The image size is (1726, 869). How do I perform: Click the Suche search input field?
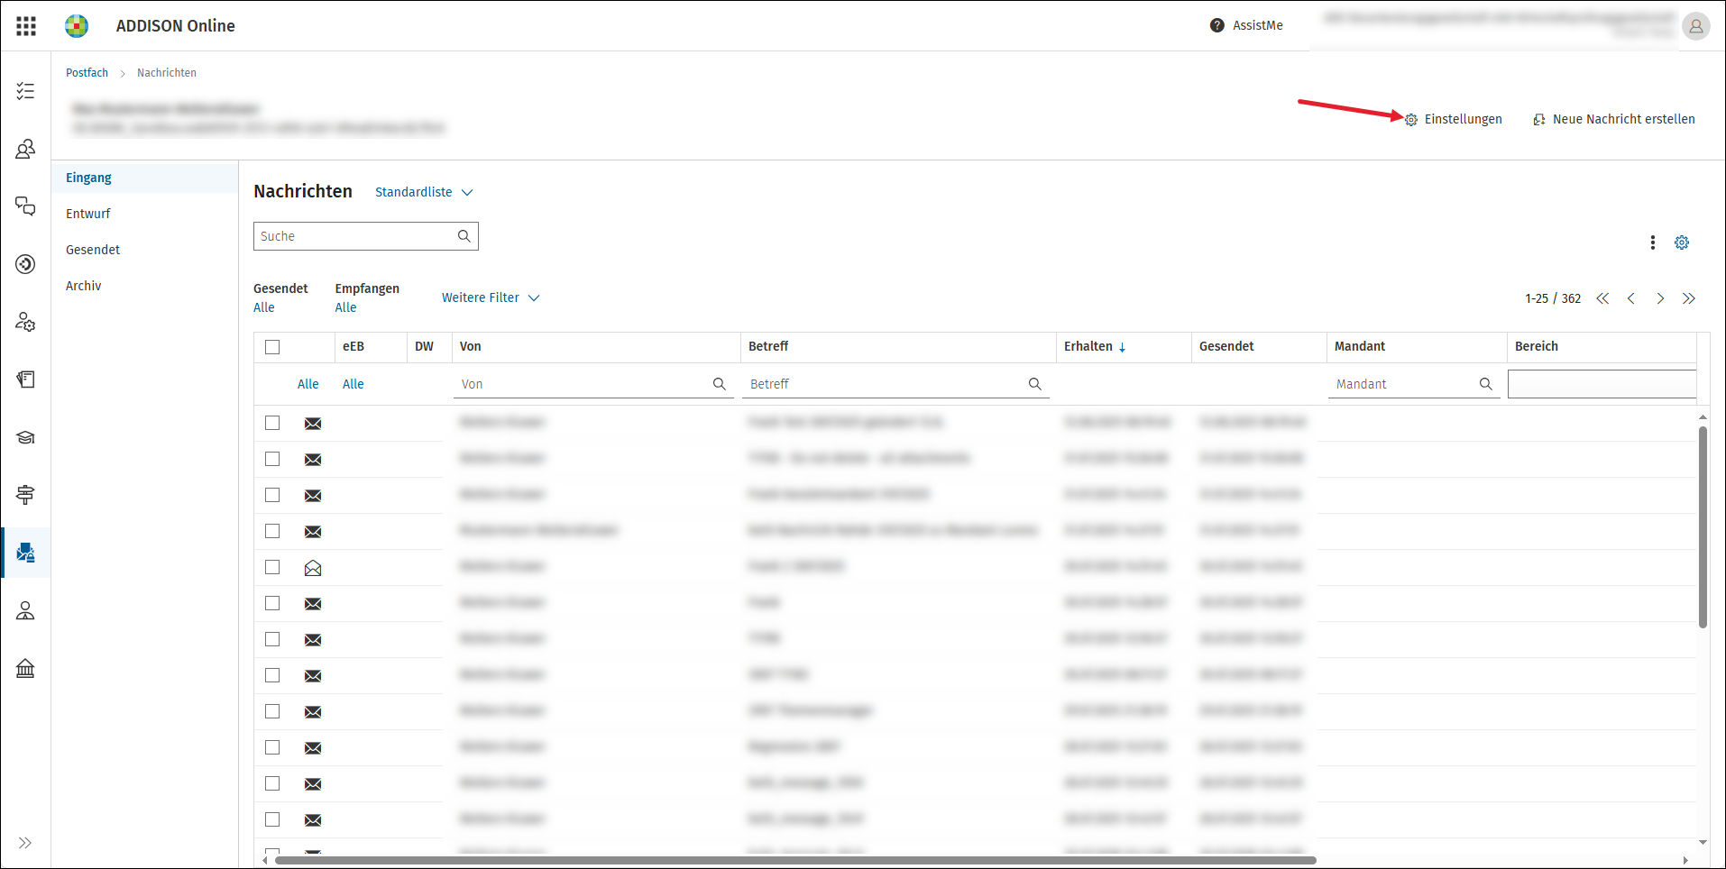pyautogui.click(x=366, y=236)
